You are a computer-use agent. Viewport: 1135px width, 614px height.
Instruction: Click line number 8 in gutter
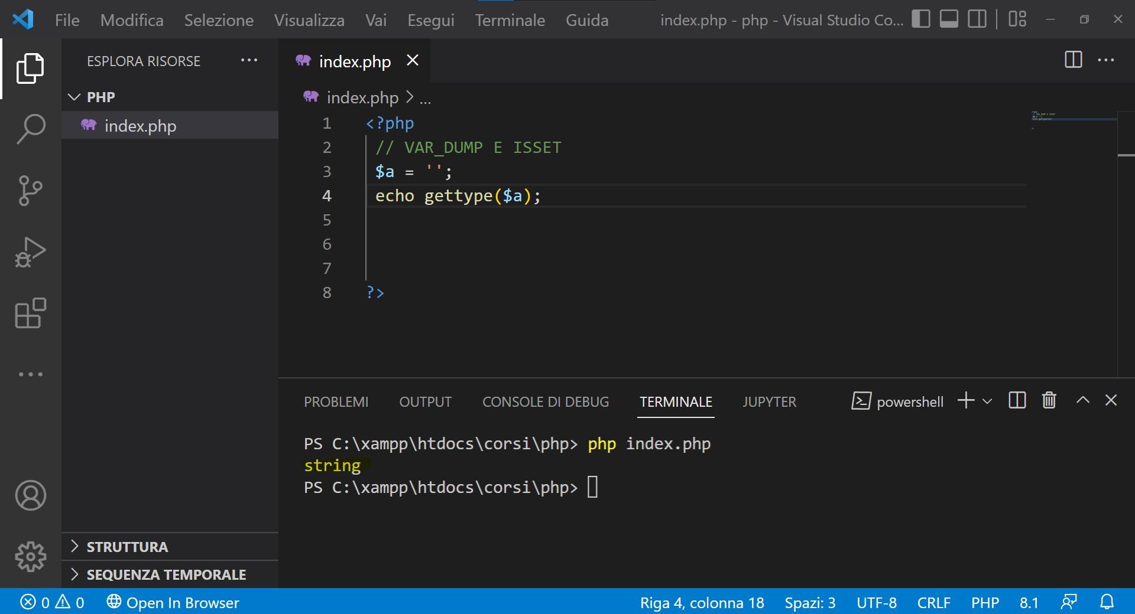tap(327, 293)
